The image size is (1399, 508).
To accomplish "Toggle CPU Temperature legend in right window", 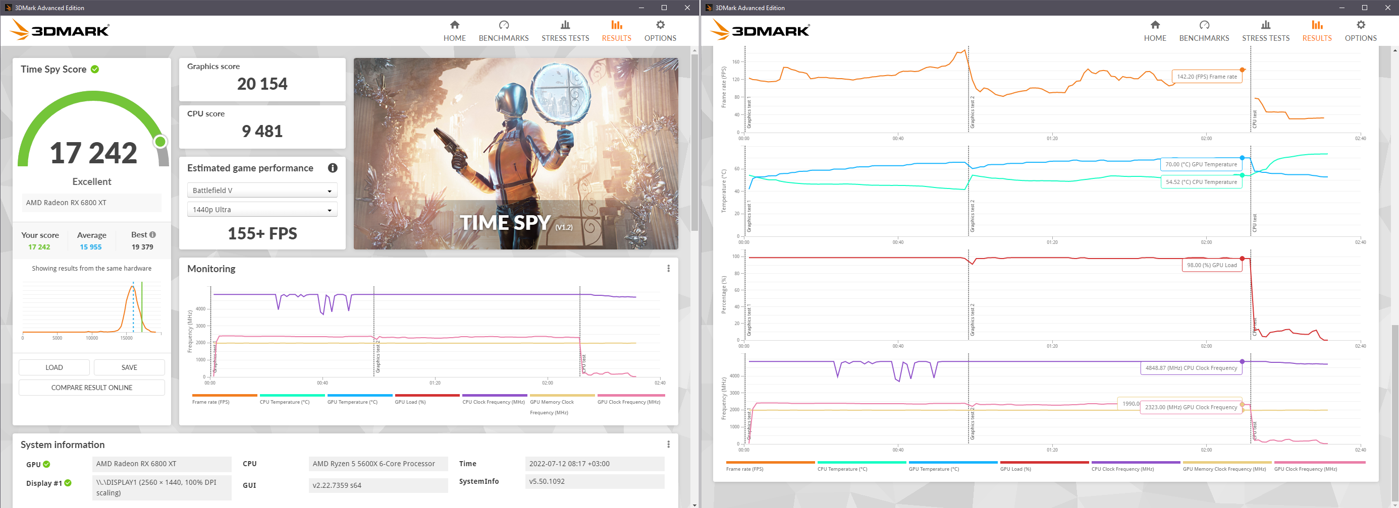I will click(x=862, y=466).
